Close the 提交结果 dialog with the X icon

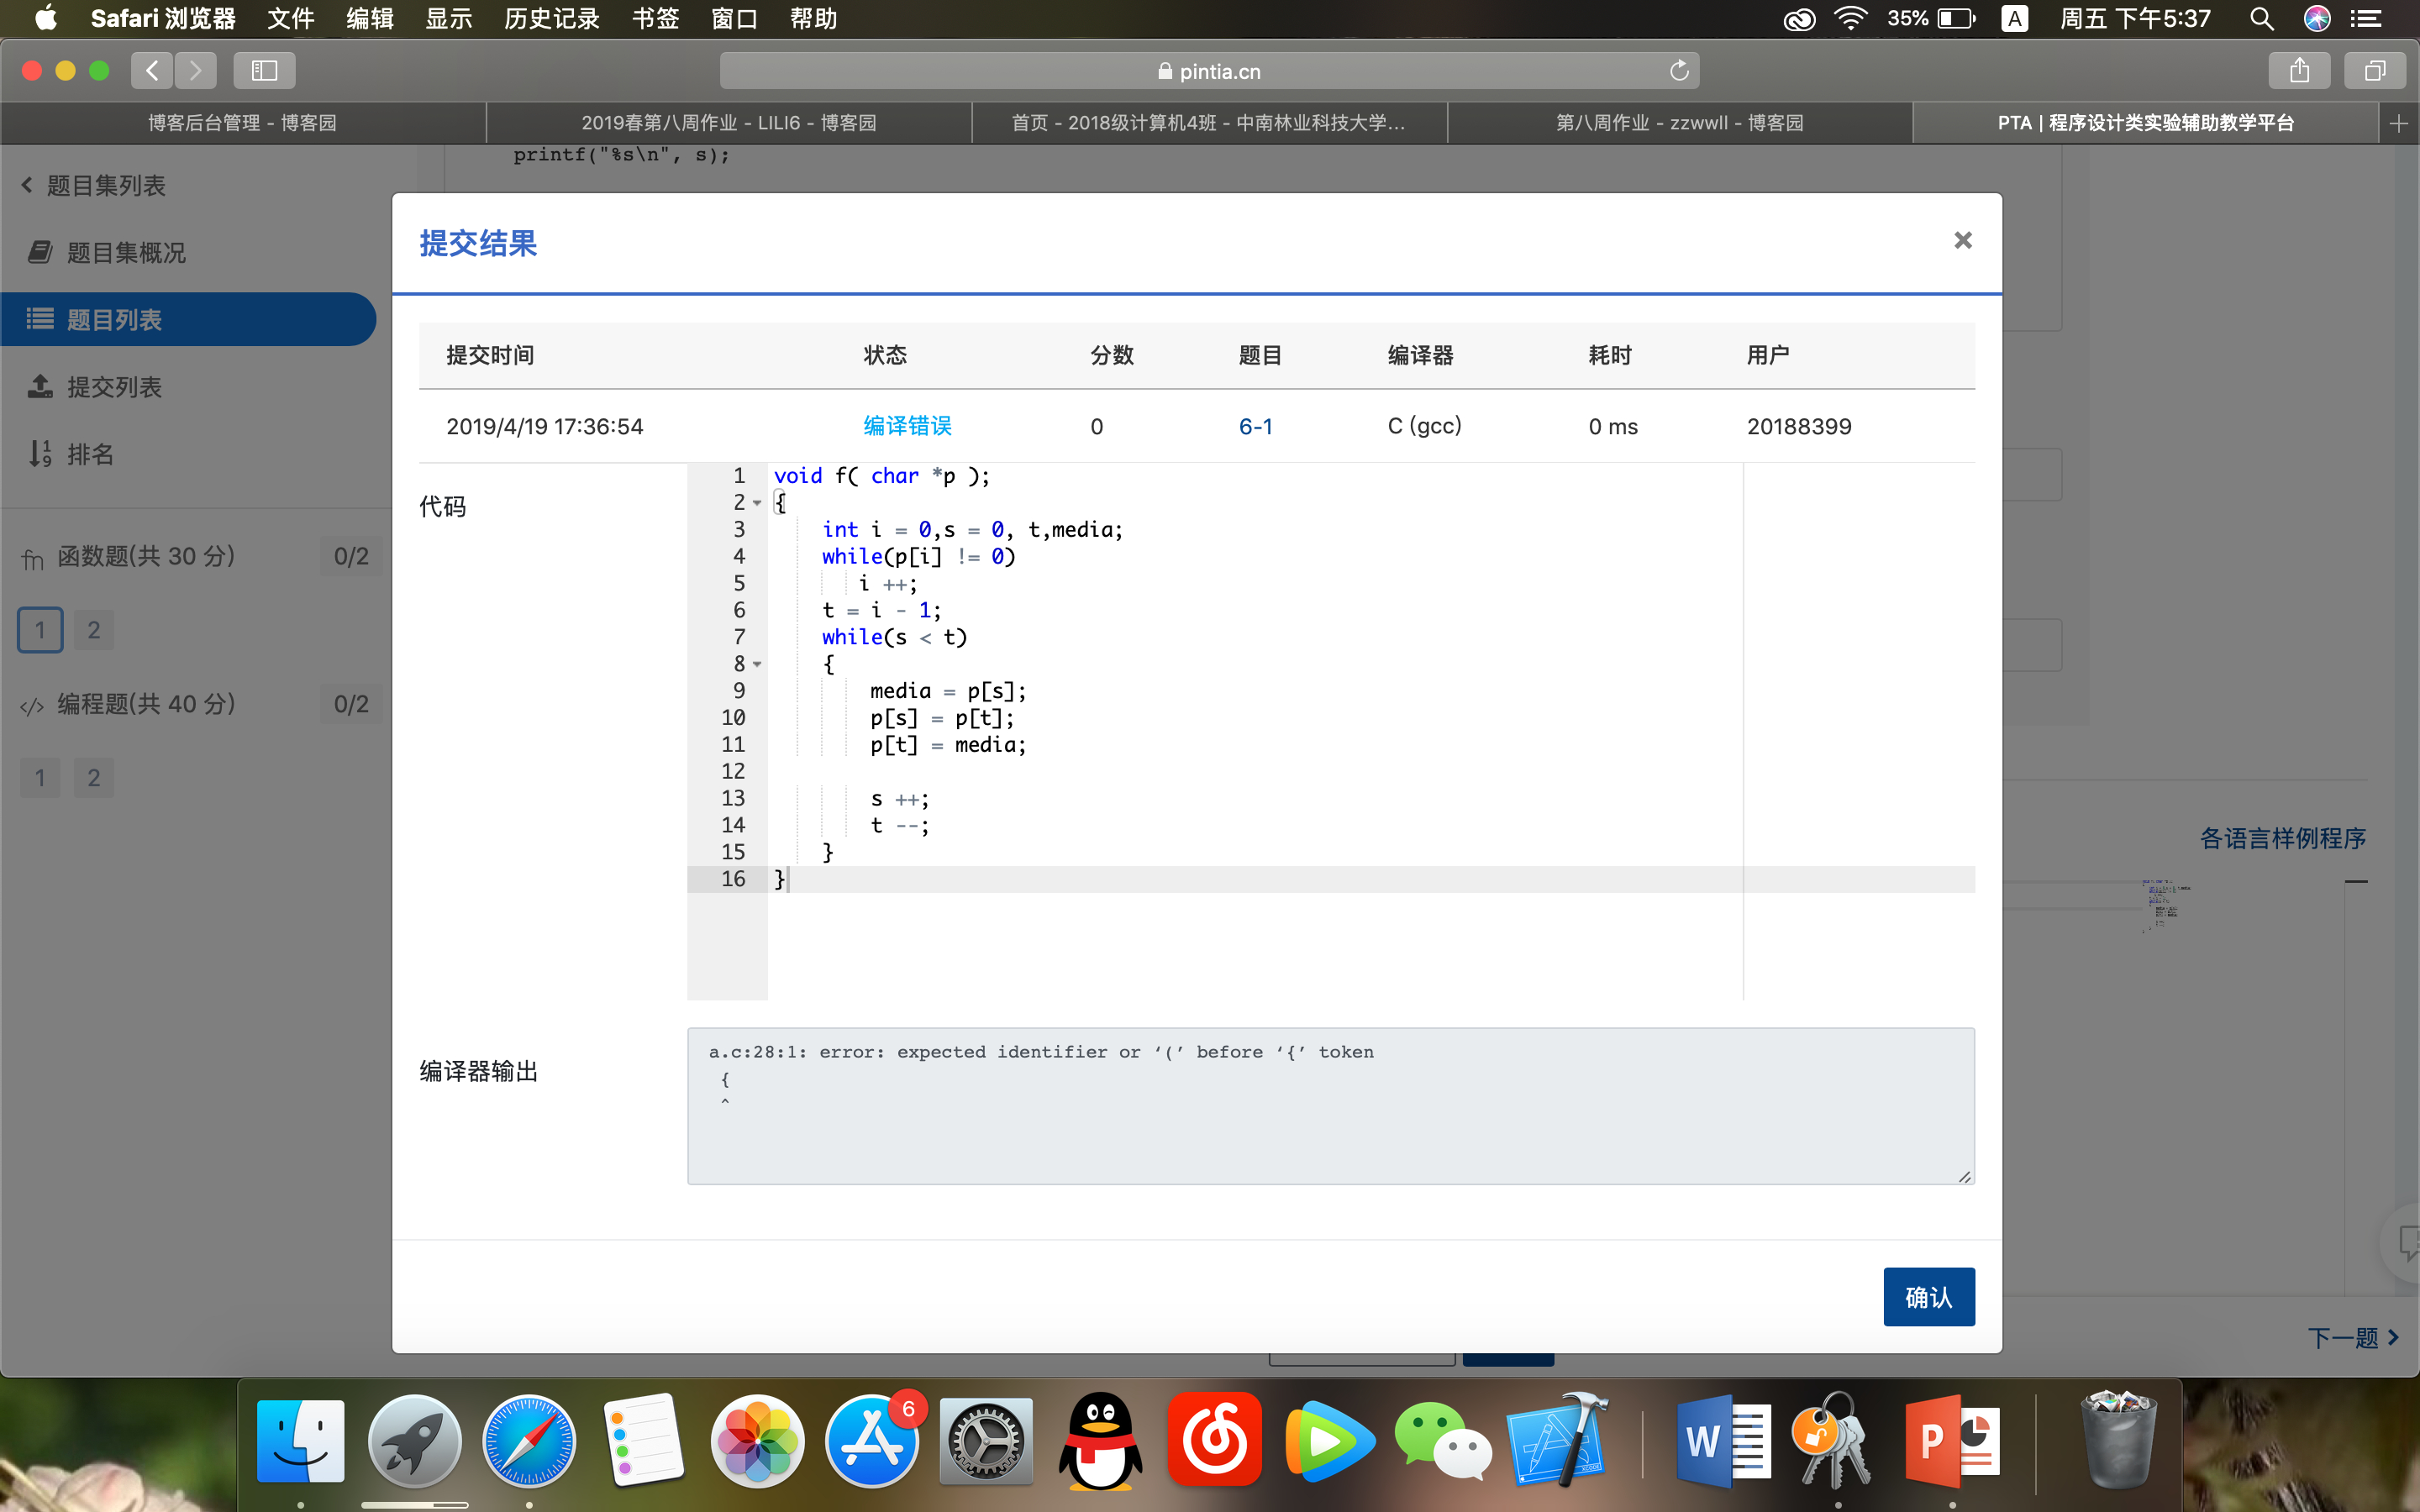click(1962, 240)
